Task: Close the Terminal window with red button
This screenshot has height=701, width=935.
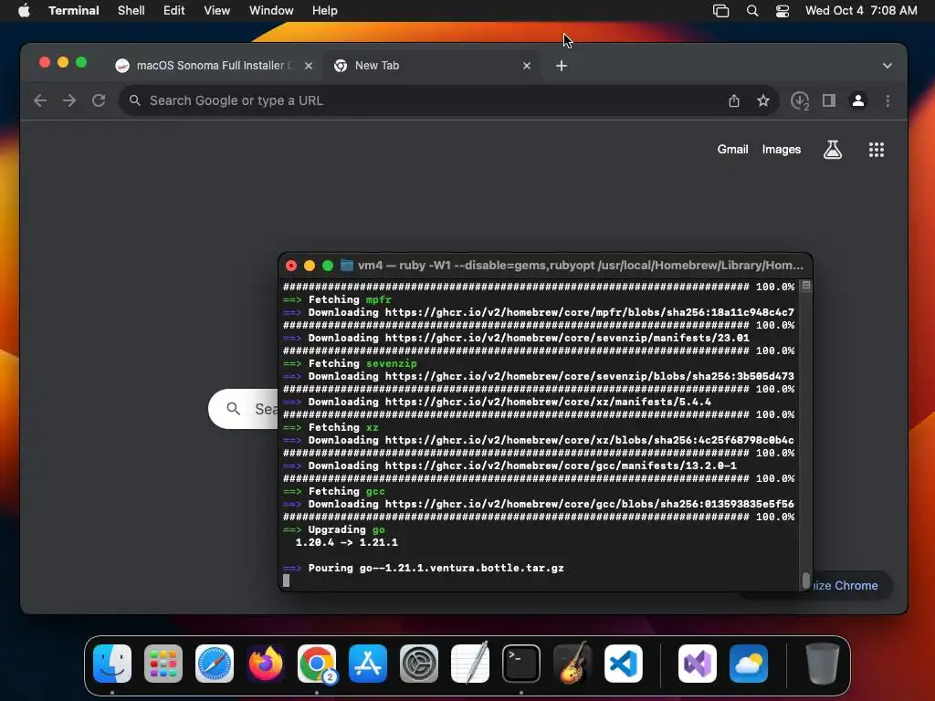Action: [x=291, y=266]
